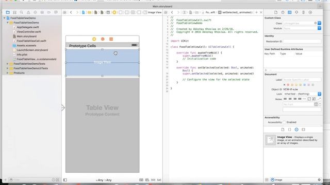Select the Image View library item

[293, 140]
